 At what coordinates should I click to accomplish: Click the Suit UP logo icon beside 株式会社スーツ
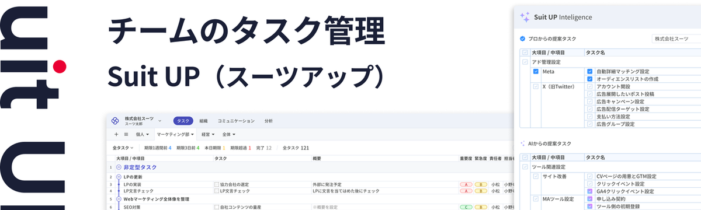click(x=115, y=121)
